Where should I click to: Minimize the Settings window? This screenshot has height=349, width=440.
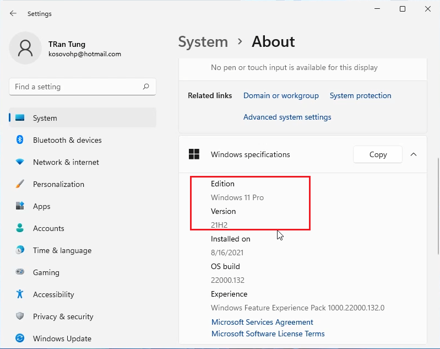pyautogui.click(x=377, y=9)
